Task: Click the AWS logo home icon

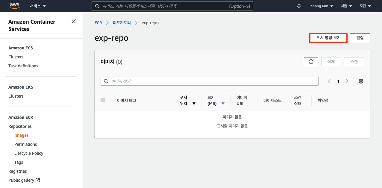Action: (x=15, y=6)
